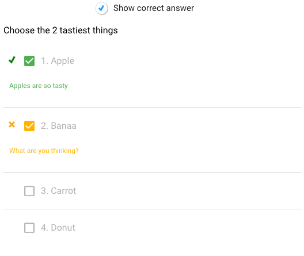The image size is (304, 256).
Task: Check the empty Carrot checkbox
Action: (29, 191)
